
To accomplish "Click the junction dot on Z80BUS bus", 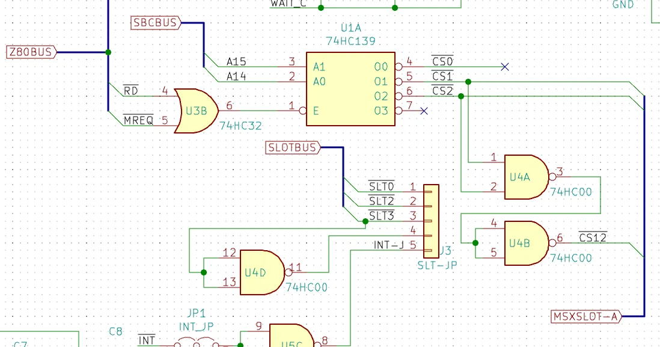I will coord(108,52).
